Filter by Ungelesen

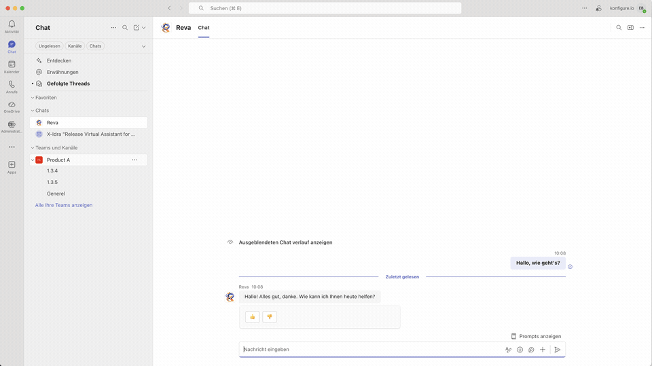click(49, 46)
